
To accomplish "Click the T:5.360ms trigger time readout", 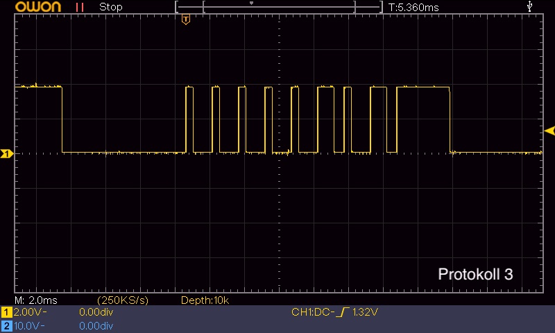I will pyautogui.click(x=413, y=8).
